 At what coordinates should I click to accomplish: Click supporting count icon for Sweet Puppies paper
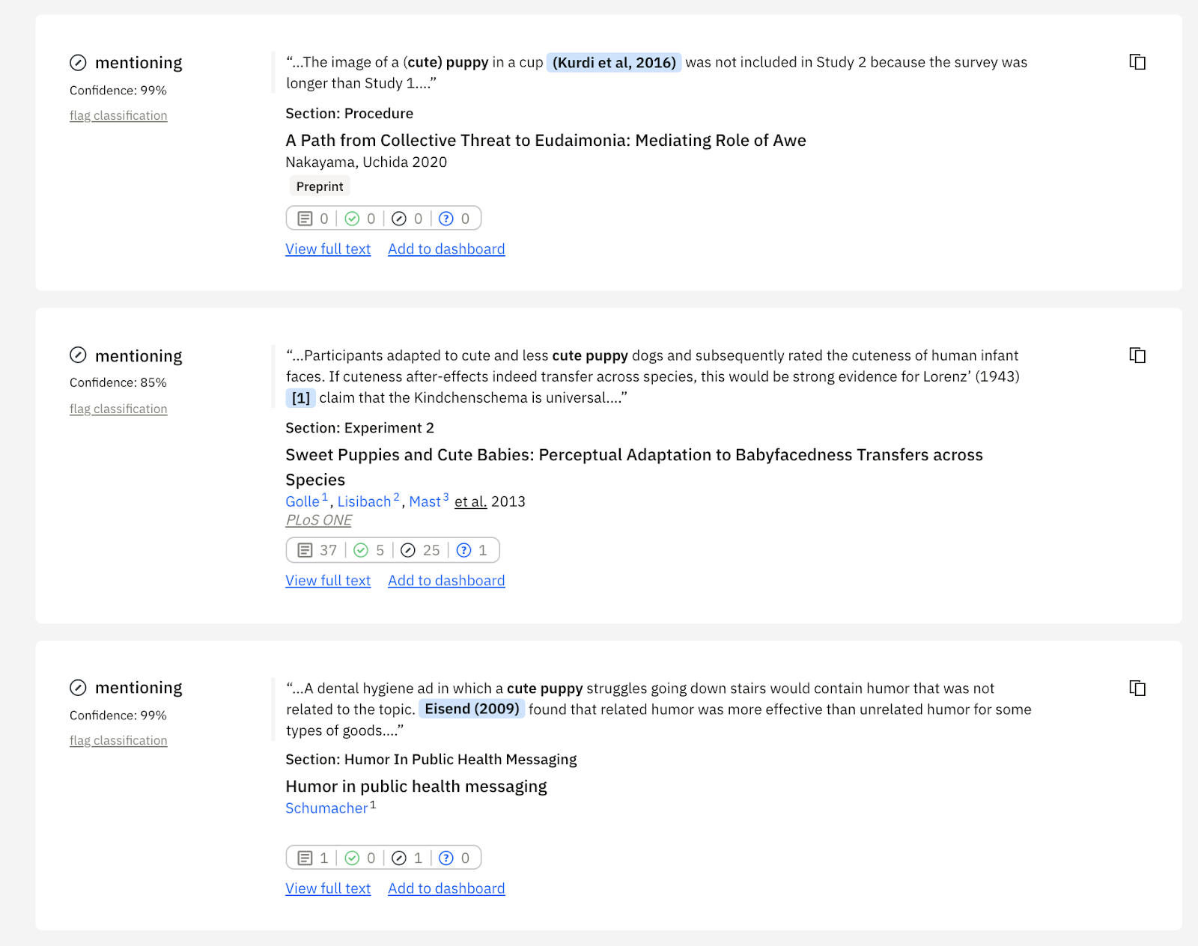[x=361, y=551]
